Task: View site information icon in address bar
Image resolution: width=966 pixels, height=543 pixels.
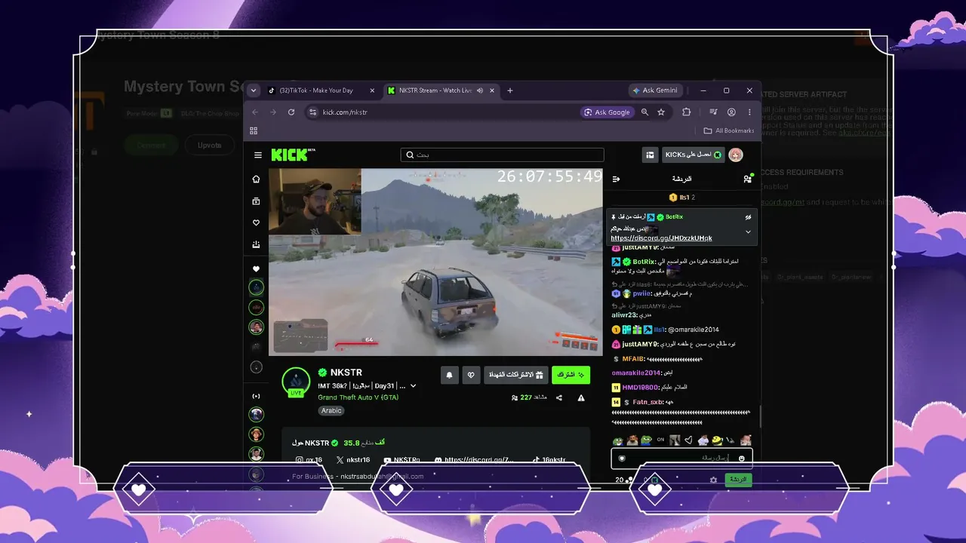Action: (313, 112)
